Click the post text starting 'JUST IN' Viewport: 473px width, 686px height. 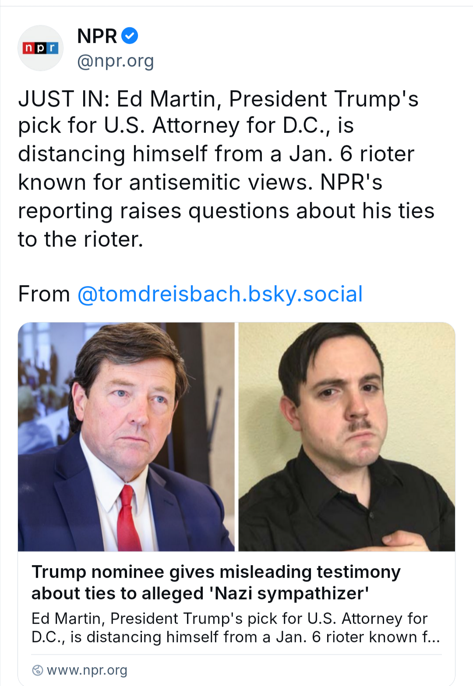[x=218, y=99]
